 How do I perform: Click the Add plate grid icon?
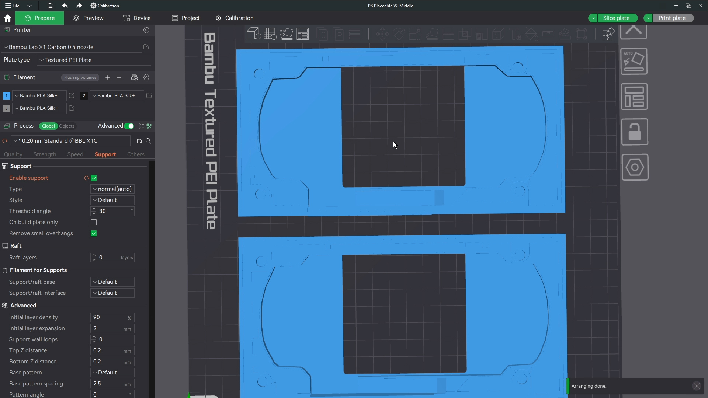[x=270, y=34]
